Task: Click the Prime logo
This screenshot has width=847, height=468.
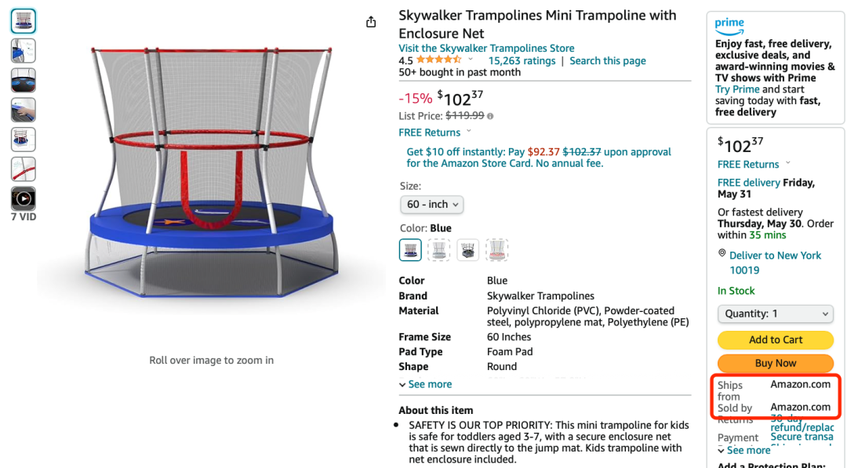Action: [729, 26]
